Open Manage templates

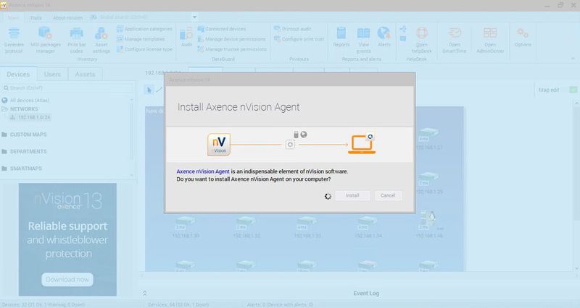(141, 39)
